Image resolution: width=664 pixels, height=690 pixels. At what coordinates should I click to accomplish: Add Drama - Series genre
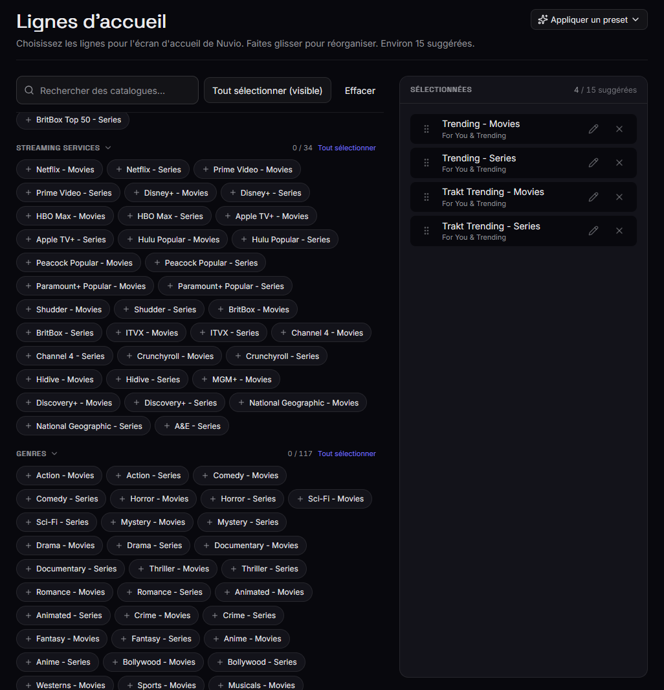pos(149,546)
